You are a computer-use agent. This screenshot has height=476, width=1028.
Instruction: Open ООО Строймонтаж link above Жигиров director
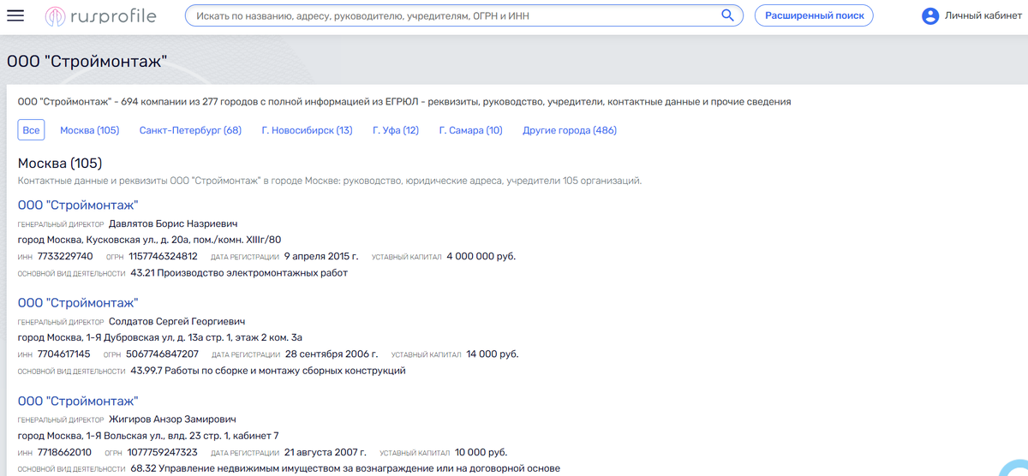78,402
